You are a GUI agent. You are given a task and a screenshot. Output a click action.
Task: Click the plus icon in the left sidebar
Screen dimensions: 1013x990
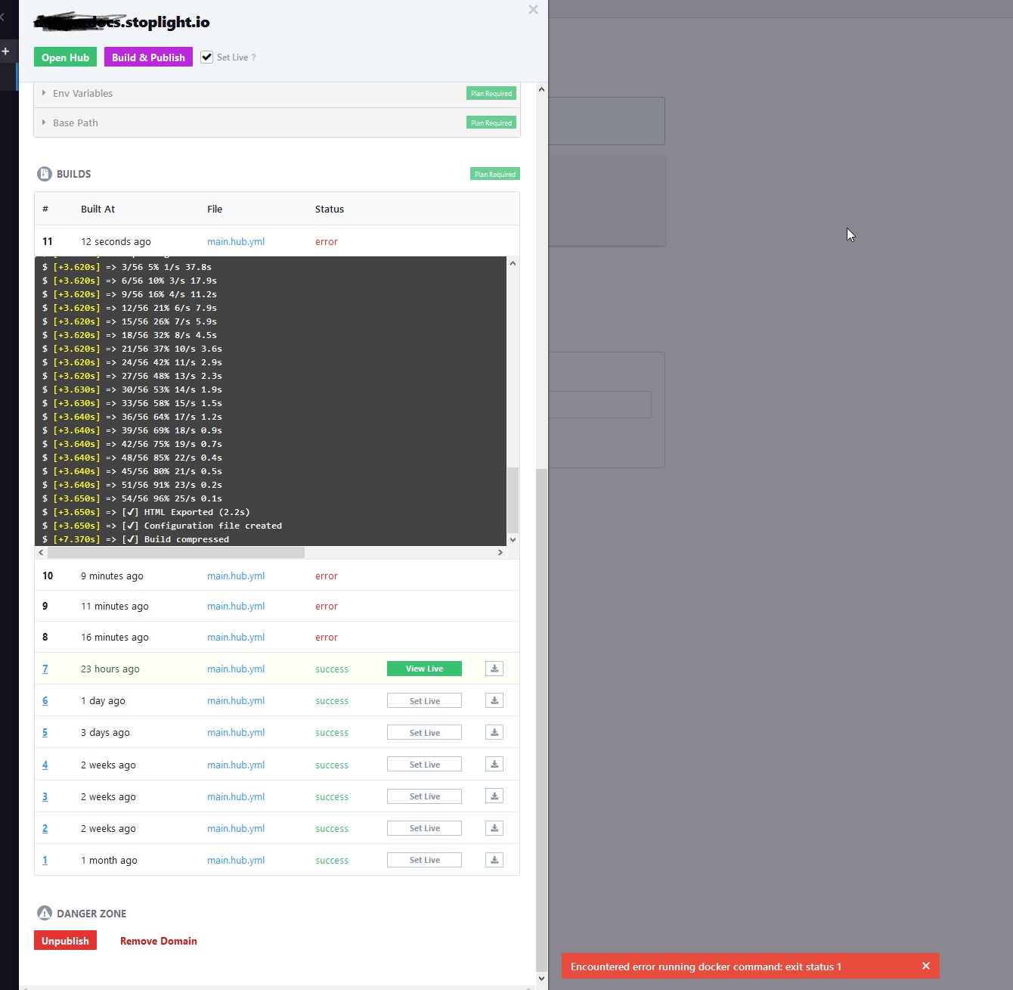tap(8, 51)
